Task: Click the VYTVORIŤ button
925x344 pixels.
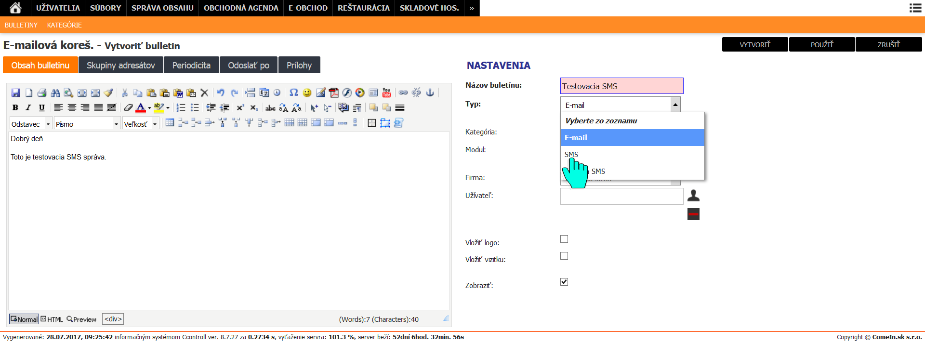Action: click(x=755, y=44)
